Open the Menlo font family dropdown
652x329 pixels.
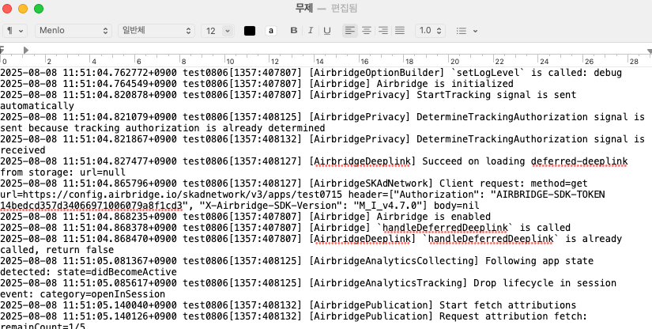(x=73, y=31)
